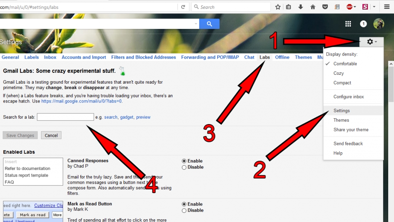Focus the Search for a lab field

pyautogui.click(x=65, y=117)
